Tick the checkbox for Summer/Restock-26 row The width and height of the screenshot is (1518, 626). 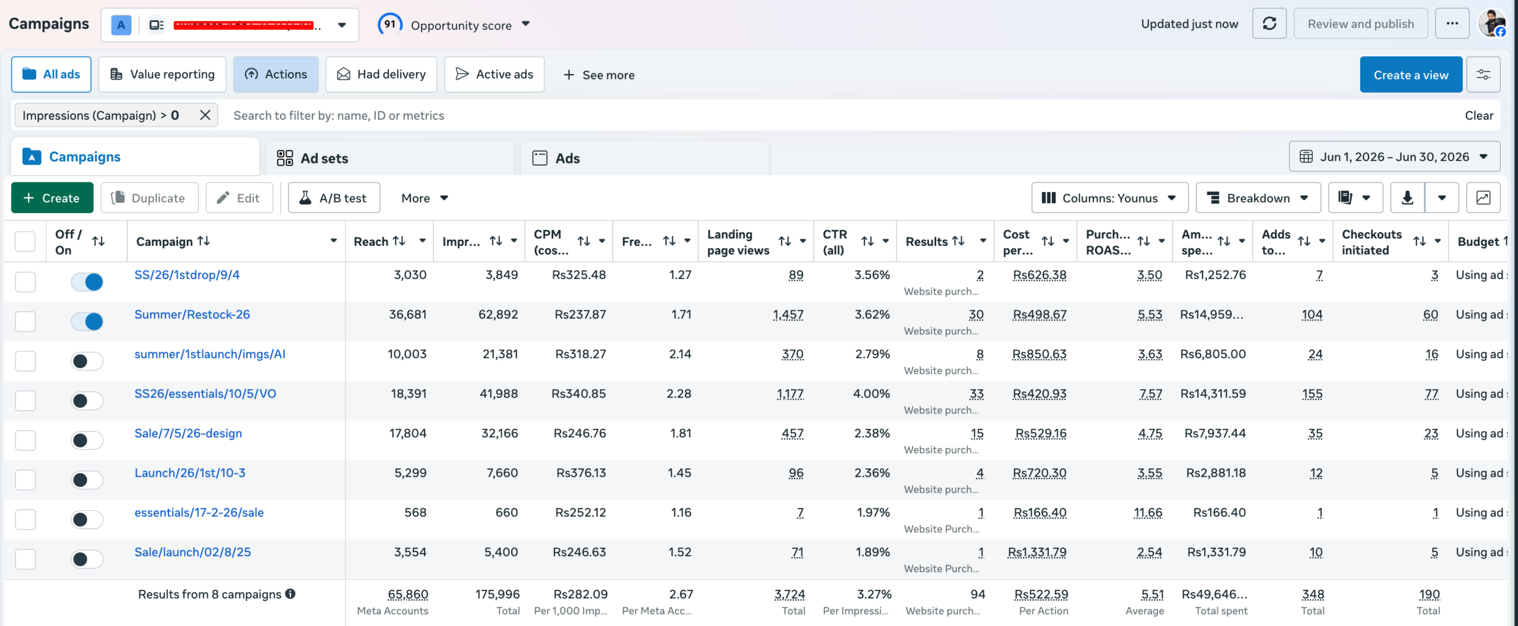(25, 322)
